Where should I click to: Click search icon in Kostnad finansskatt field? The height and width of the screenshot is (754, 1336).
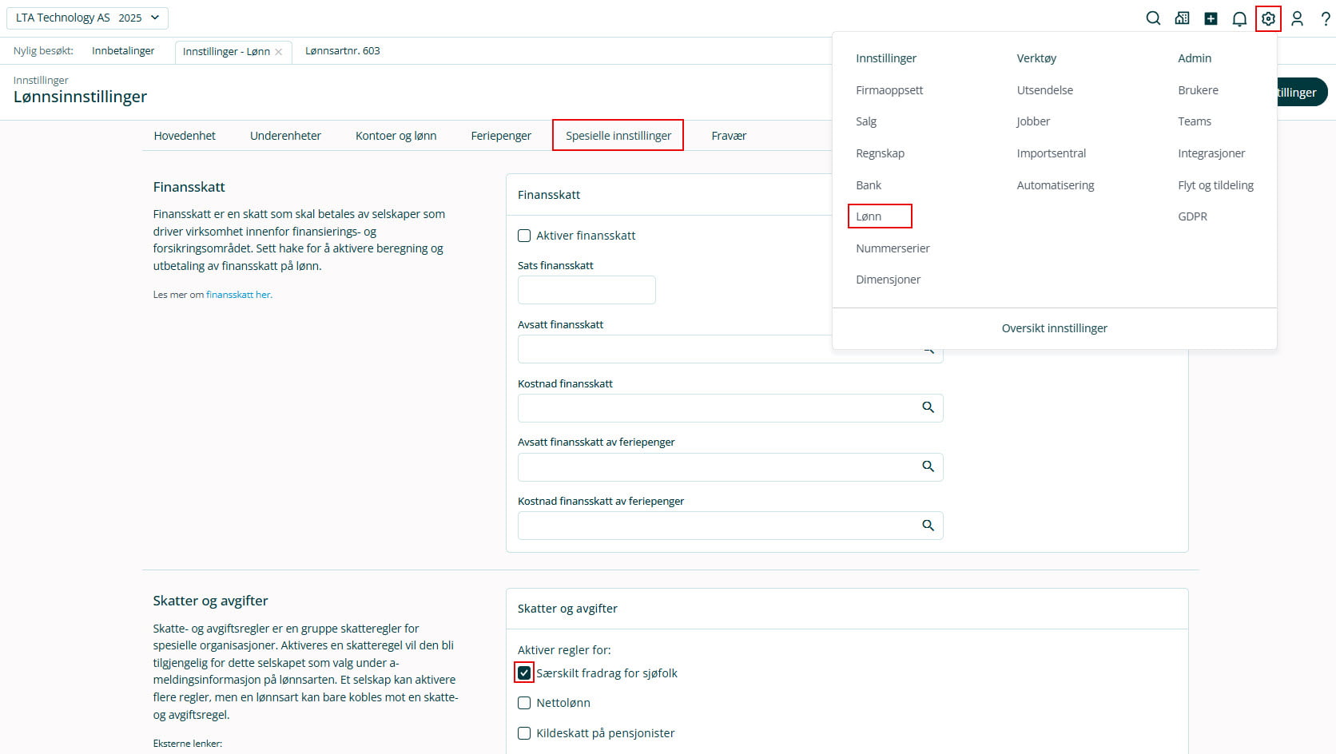928,407
